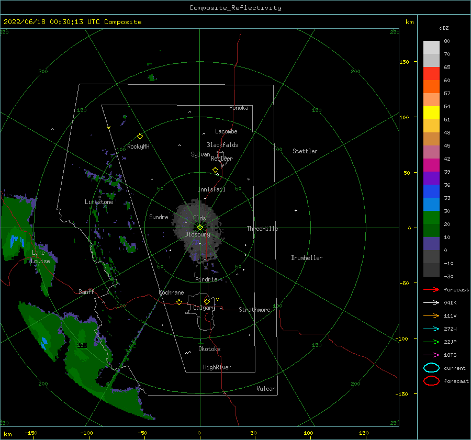Image resolution: width=471 pixels, height=440 pixels.
Task: Click the green 22JP arrow icon
Action: coord(431,342)
